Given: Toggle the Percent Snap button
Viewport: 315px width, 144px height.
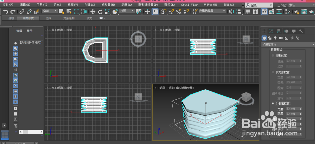Looking at the screenshot, I should [x=179, y=12].
